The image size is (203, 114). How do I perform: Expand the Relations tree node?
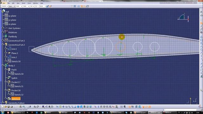coord(3,32)
